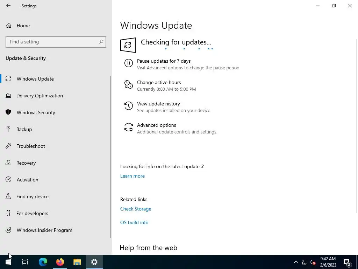Image resolution: width=358 pixels, height=269 pixels.
Task: Click the Backup arrow icon
Action: click(x=8, y=129)
